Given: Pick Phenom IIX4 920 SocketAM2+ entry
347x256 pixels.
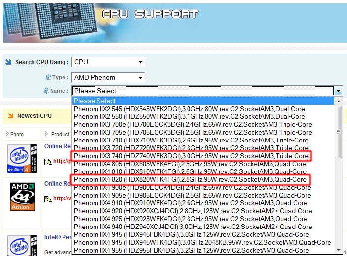Looking at the screenshot, I should click(203, 211).
